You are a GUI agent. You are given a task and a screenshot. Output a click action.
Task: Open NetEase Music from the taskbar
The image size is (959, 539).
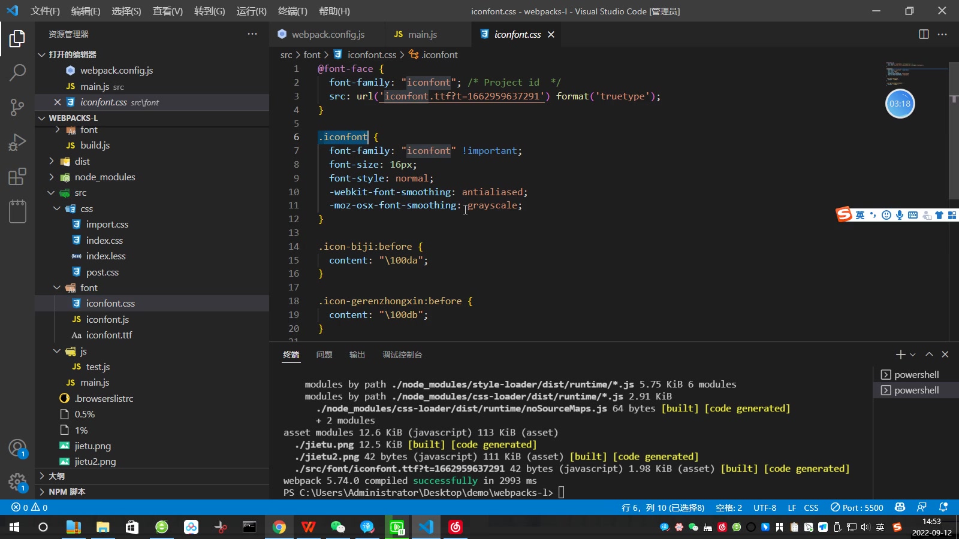pyautogui.click(x=456, y=527)
